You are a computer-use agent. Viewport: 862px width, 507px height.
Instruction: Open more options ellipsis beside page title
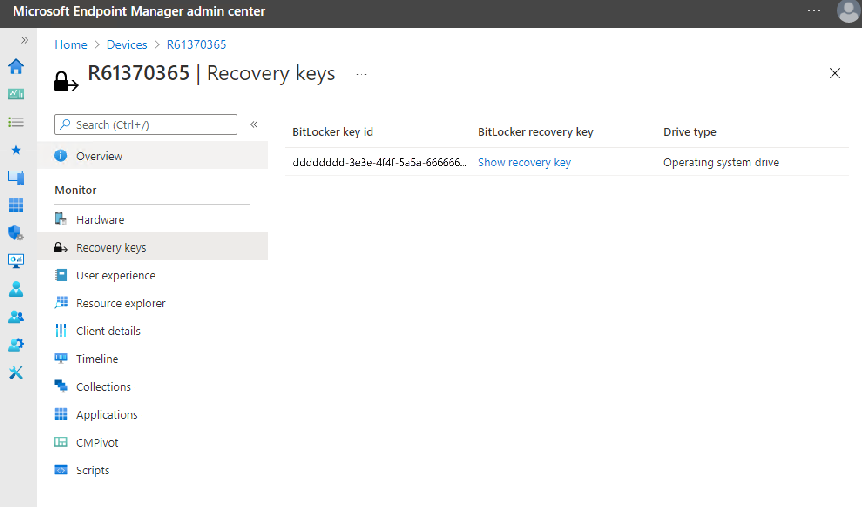coord(361,74)
